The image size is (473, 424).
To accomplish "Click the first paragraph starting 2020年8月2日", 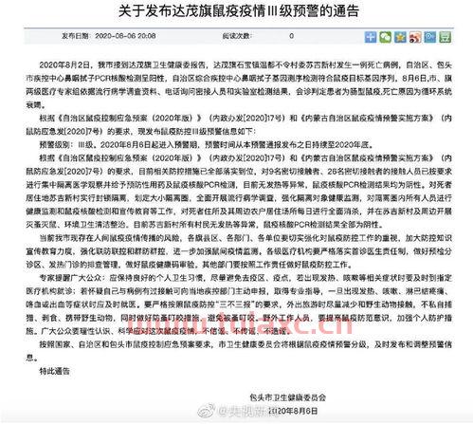I will 239,85.
